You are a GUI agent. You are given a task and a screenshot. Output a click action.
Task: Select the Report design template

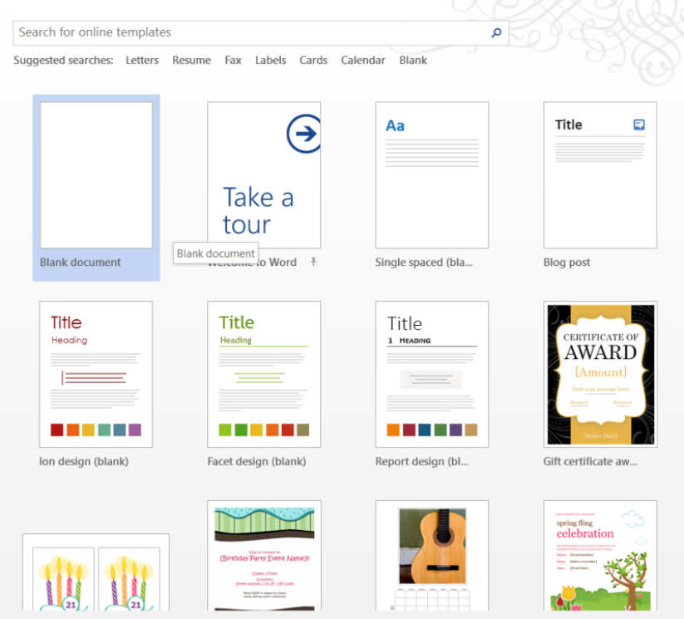pos(431,374)
